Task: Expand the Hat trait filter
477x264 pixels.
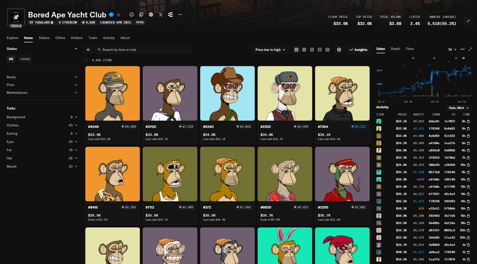Action: click(x=42, y=158)
